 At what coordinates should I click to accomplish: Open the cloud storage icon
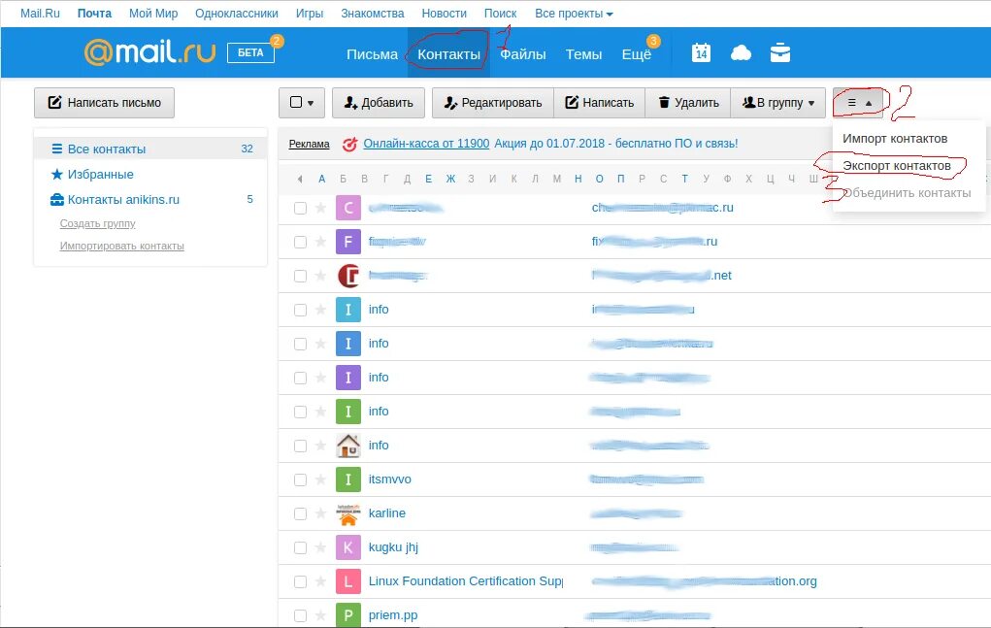(x=741, y=53)
